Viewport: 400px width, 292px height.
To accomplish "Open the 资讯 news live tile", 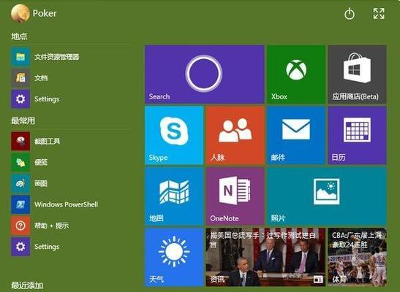I will point(265,257).
